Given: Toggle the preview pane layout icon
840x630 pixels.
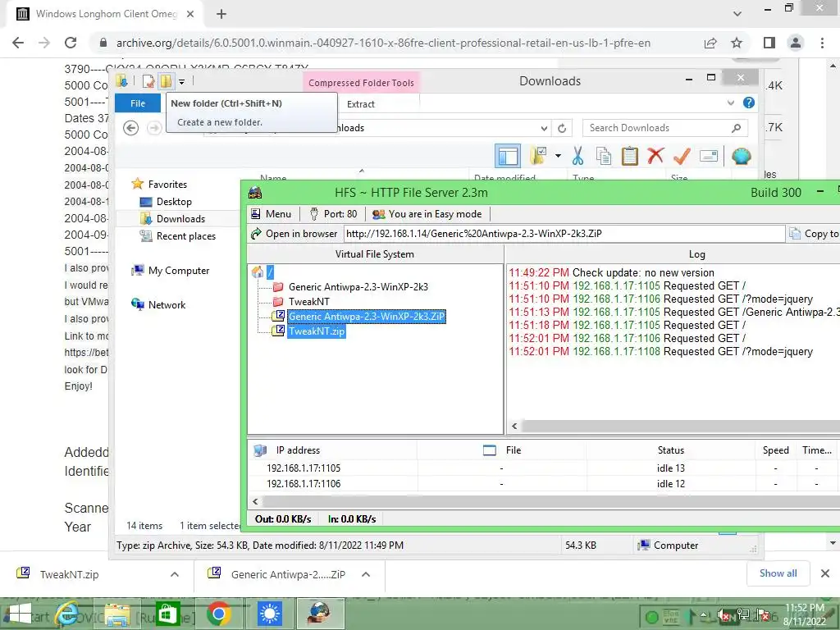Looking at the screenshot, I should [x=507, y=157].
